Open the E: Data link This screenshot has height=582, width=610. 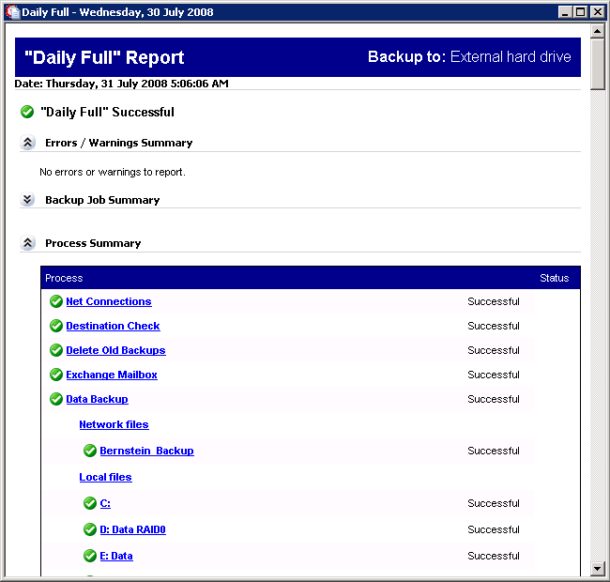click(x=116, y=556)
